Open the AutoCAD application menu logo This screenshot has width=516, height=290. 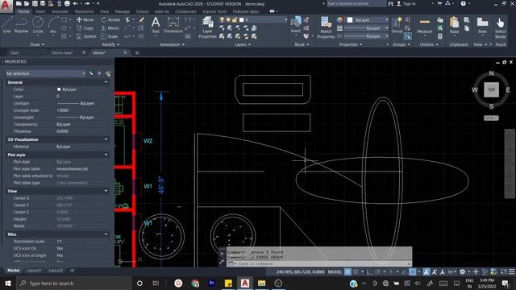[6, 6]
